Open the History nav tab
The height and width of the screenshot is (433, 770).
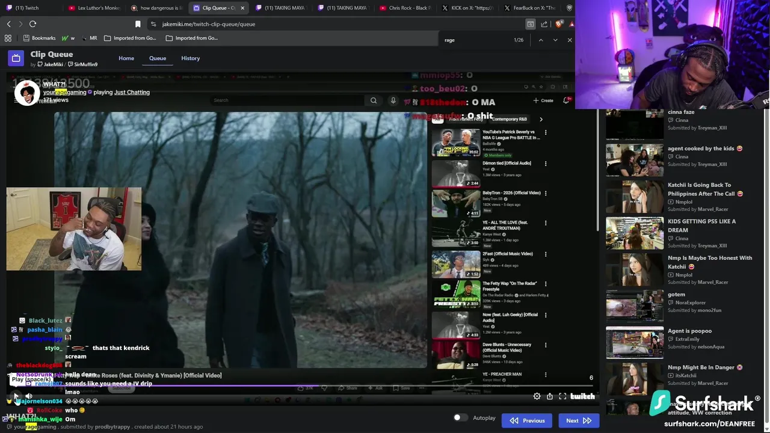pyautogui.click(x=190, y=58)
